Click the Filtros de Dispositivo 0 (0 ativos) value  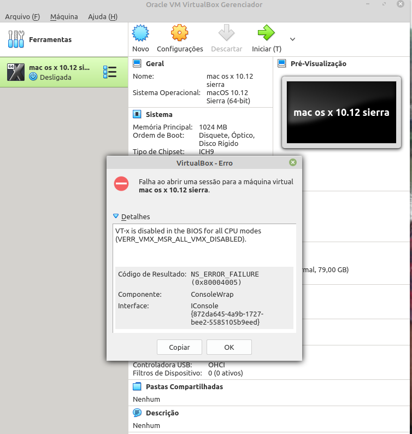(225, 373)
